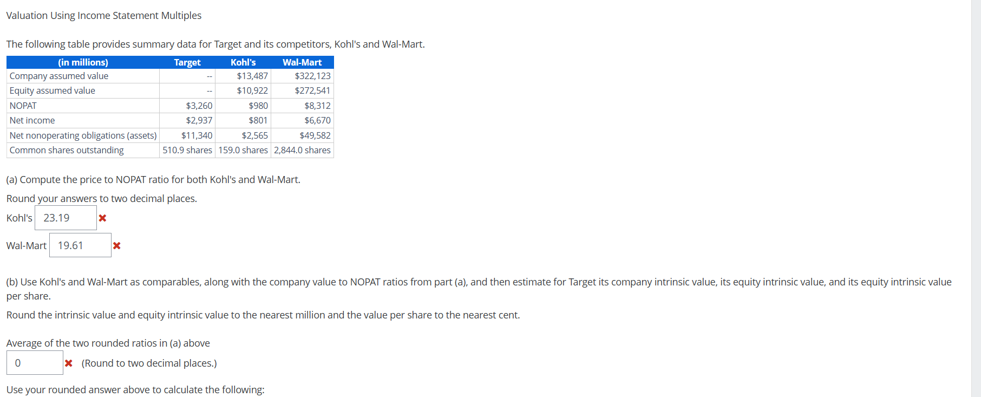Select the Net income row label
Image resolution: width=981 pixels, height=397 pixels.
click(x=32, y=120)
